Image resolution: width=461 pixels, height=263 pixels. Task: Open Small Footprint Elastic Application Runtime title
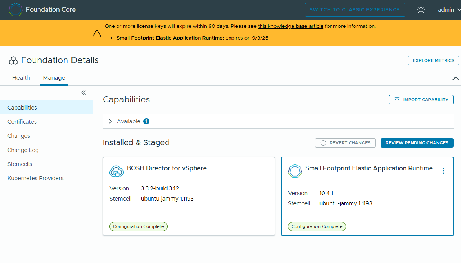tap(369, 168)
